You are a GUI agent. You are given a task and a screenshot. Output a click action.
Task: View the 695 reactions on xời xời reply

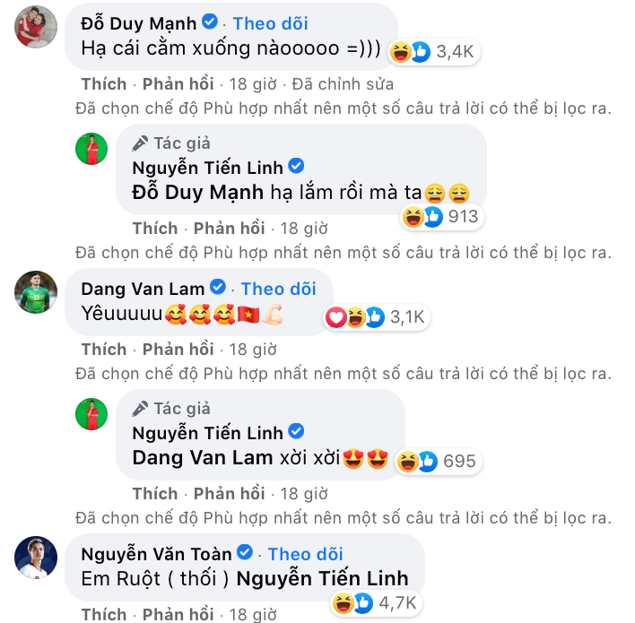click(439, 461)
